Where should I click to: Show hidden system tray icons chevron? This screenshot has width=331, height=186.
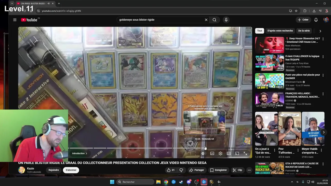tap(292, 182)
